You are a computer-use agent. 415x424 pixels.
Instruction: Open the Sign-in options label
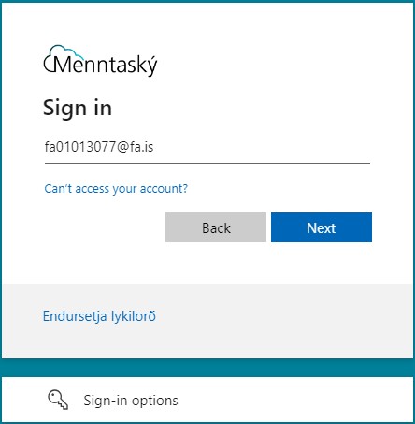click(131, 401)
